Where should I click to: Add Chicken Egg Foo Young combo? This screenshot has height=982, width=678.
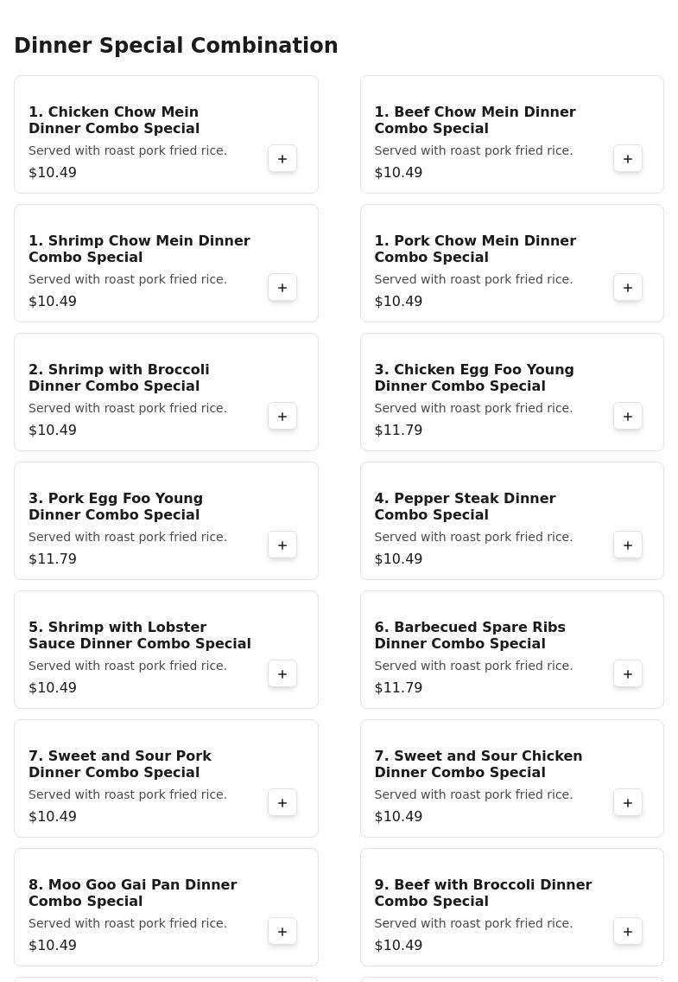point(628,417)
